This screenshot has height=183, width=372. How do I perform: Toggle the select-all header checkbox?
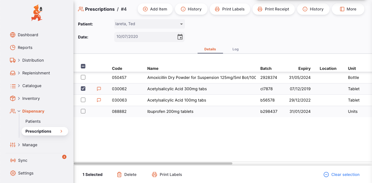[x=83, y=66]
